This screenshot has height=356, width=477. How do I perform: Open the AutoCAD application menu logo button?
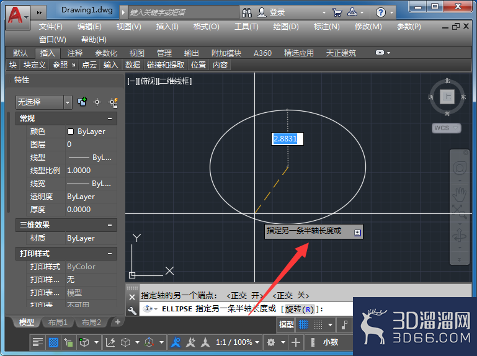click(x=17, y=17)
